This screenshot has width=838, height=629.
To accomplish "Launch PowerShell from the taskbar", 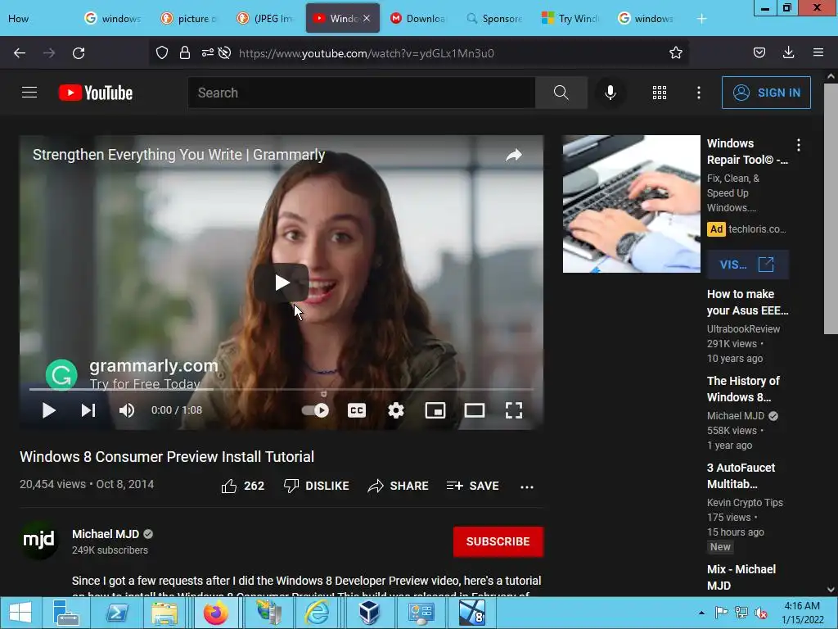I will click(116, 613).
